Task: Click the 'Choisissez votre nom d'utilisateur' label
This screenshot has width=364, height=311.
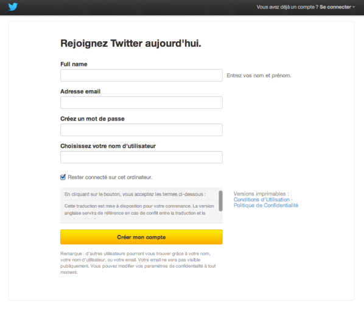Action: point(108,146)
